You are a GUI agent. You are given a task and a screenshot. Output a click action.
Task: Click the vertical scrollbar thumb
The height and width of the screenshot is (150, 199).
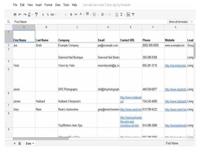194,50
